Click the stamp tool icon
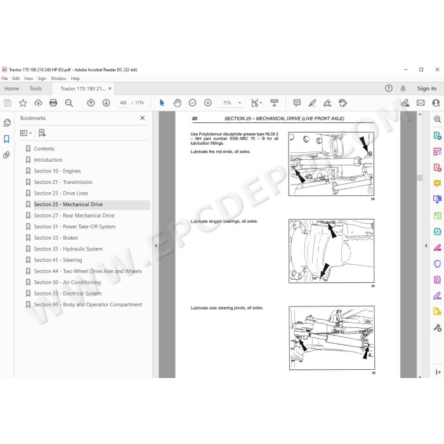 pyautogui.click(x=343, y=103)
